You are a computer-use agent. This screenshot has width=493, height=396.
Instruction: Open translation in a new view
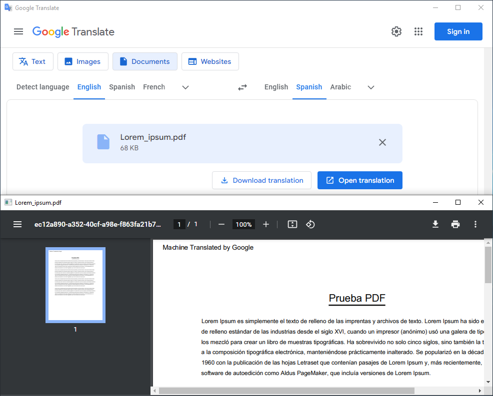point(359,180)
